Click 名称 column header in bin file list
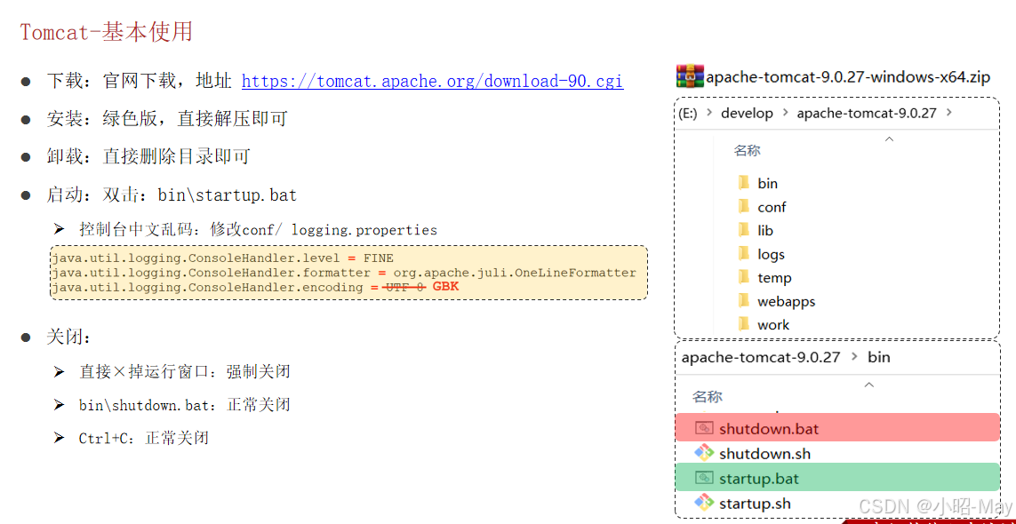Viewport: 1016px width, 524px height. [x=707, y=396]
